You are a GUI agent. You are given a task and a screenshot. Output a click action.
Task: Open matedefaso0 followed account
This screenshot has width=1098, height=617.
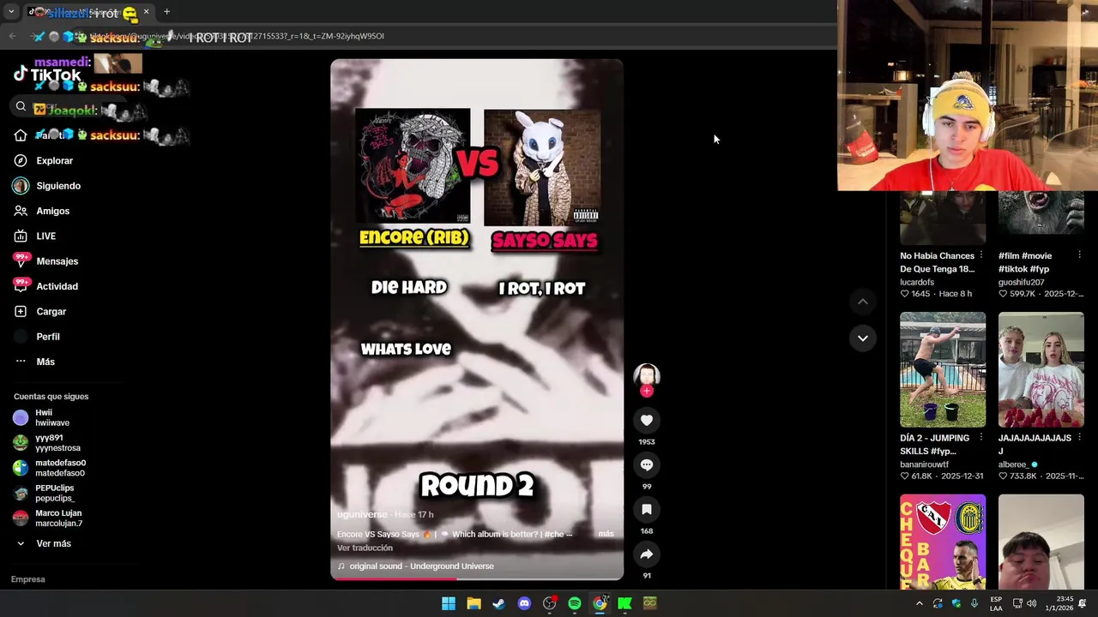59,468
